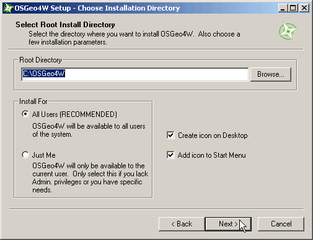Viewport: 313px width, 240px height.
Task: Click the highlighted C:\OSGeo4W path text
Action: (x=44, y=74)
